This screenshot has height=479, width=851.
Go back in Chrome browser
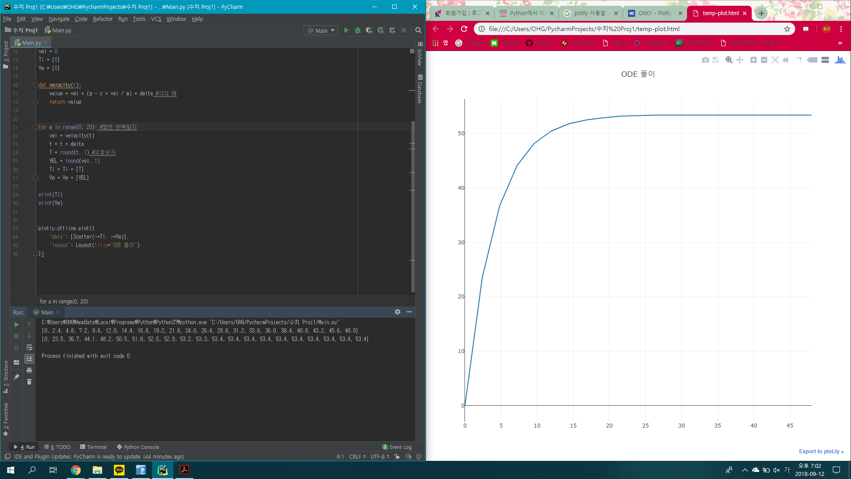(x=436, y=29)
